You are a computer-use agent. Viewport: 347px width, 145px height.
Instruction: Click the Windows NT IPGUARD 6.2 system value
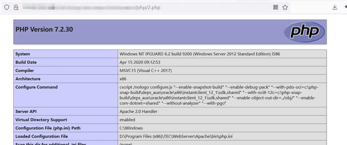pos(200,54)
